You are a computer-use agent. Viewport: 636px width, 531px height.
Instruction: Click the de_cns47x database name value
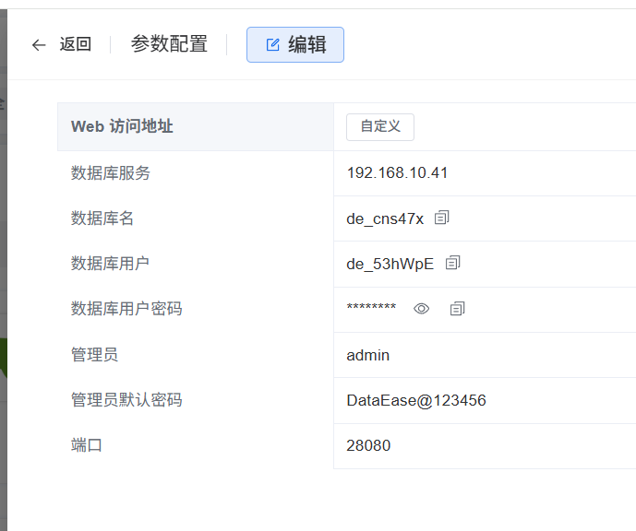(x=385, y=218)
